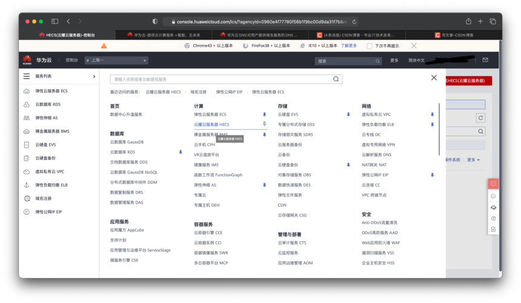Open the 上海一 region dropdown

tap(116, 61)
